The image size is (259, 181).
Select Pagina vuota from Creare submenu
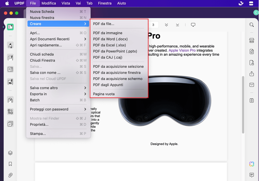[x=104, y=94]
